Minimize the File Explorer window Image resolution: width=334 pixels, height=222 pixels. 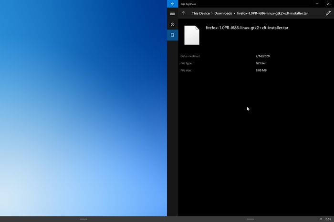317,4
